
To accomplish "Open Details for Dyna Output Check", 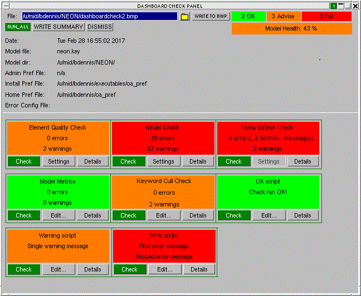I will [x=303, y=161].
